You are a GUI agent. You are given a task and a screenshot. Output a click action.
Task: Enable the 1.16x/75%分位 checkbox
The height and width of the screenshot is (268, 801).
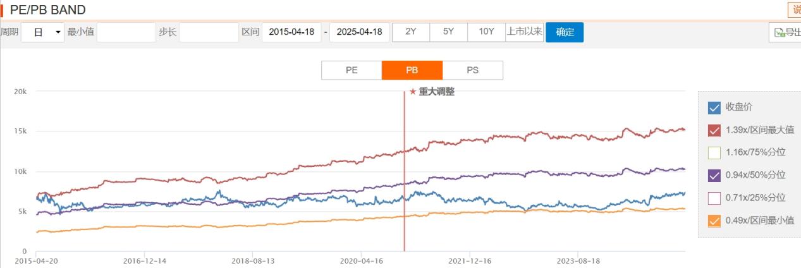714,152
